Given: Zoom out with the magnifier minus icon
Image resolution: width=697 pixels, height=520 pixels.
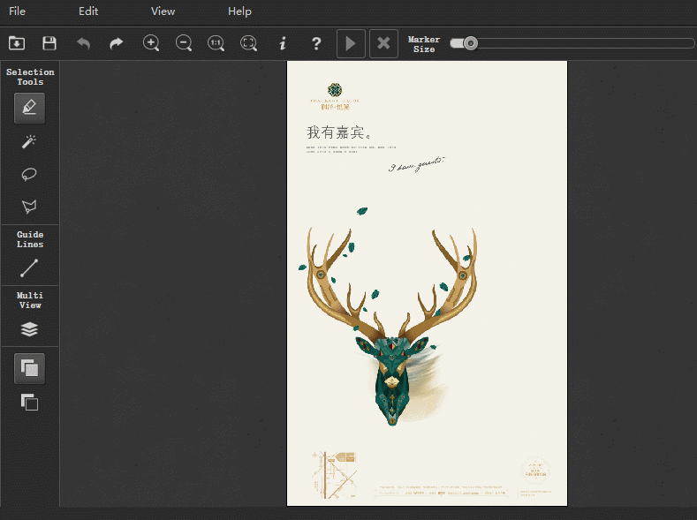Looking at the screenshot, I should point(184,43).
